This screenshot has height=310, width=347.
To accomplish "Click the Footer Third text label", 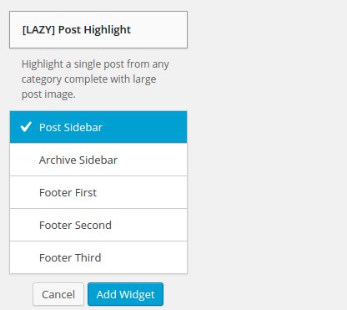I will pos(70,257).
